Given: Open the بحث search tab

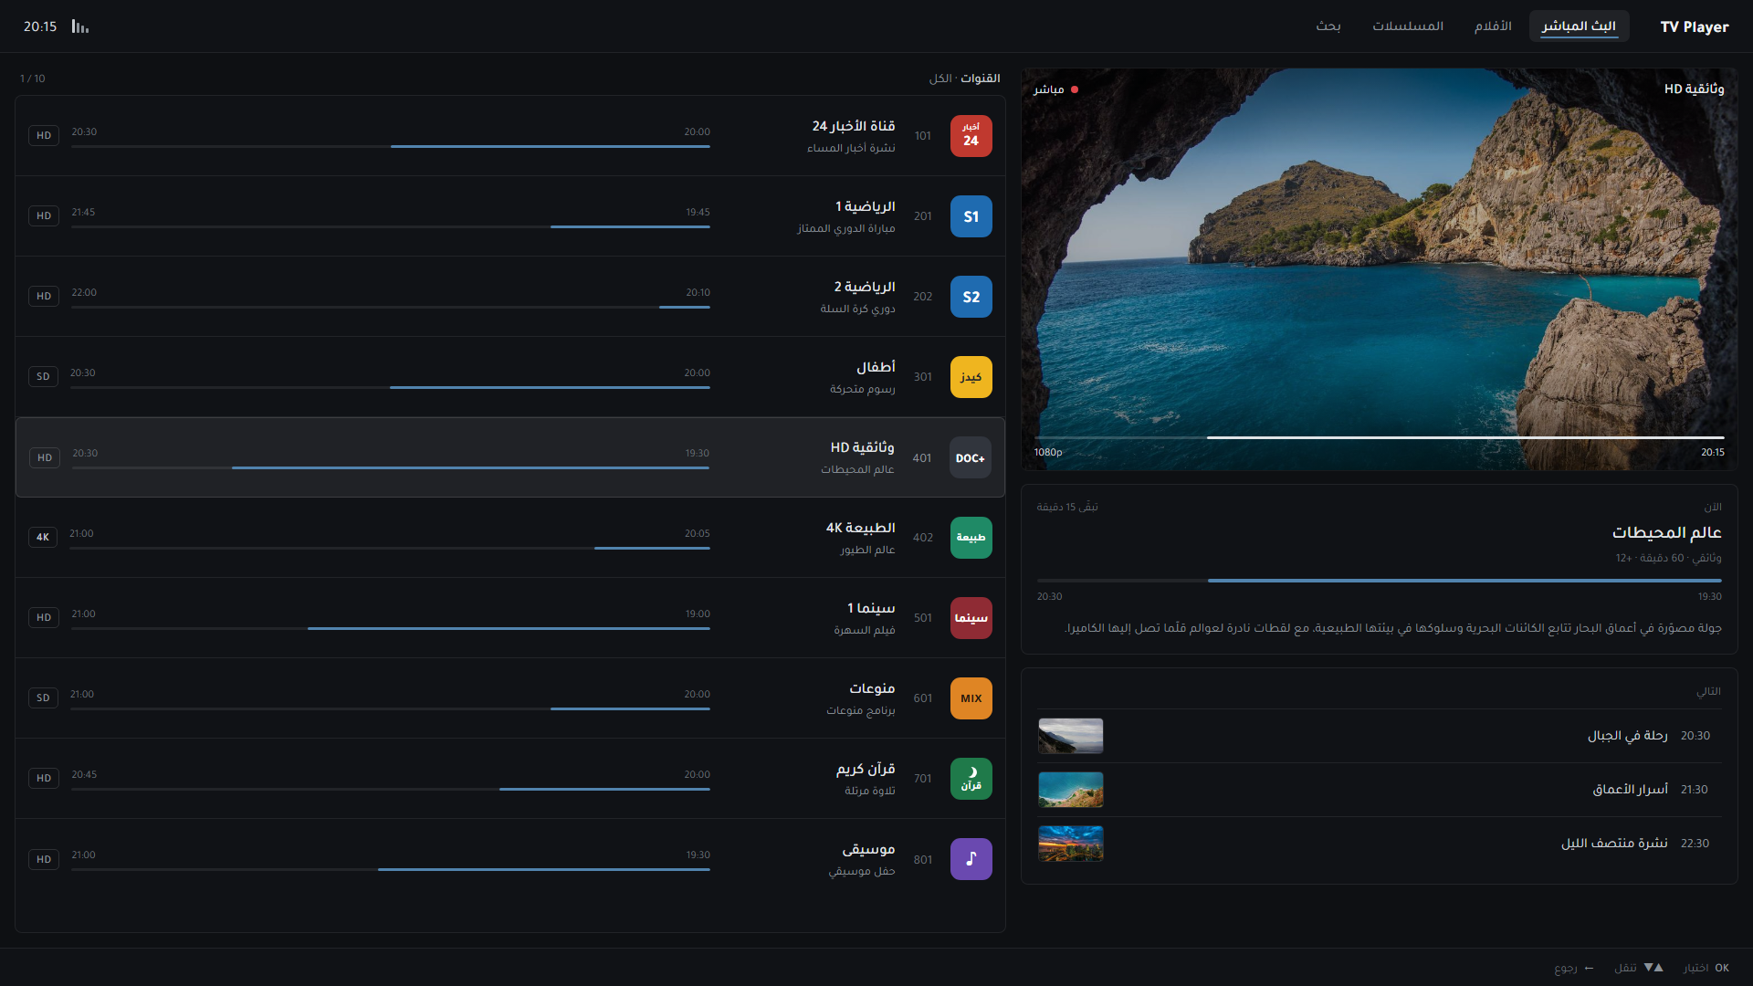Looking at the screenshot, I should (x=1328, y=26).
